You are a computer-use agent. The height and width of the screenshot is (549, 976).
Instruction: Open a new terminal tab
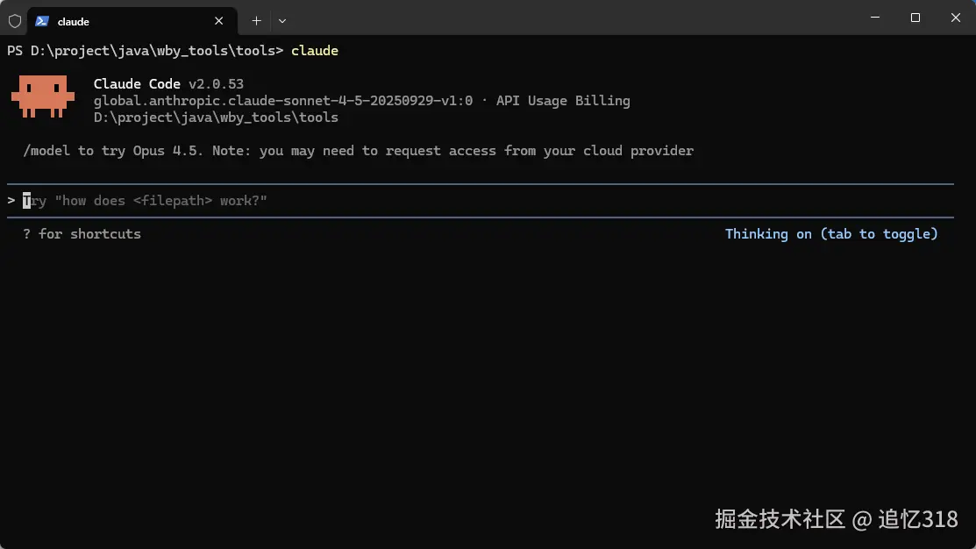click(256, 20)
